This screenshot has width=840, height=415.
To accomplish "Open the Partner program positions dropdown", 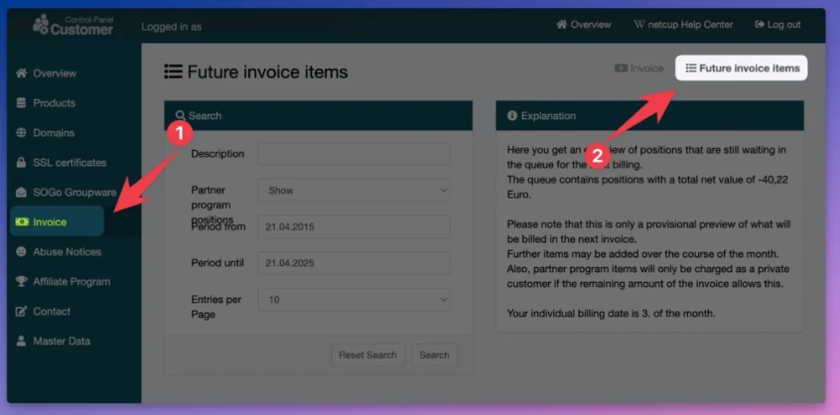I will (353, 190).
